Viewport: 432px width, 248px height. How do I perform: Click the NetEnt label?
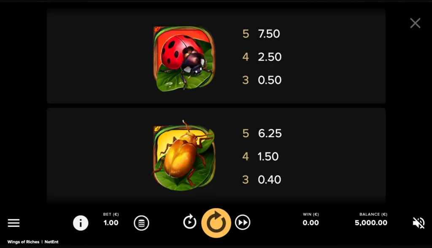[x=51, y=242]
